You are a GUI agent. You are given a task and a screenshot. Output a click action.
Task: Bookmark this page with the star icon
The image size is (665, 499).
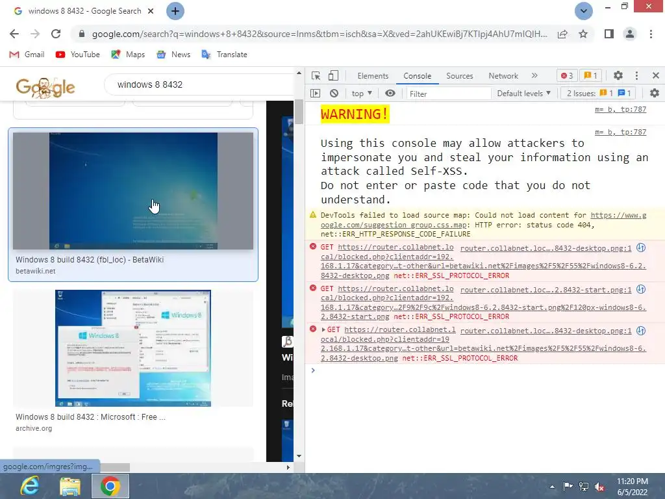pyautogui.click(x=583, y=34)
